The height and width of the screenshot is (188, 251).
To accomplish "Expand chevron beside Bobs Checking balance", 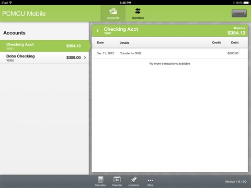I will coord(85,57).
